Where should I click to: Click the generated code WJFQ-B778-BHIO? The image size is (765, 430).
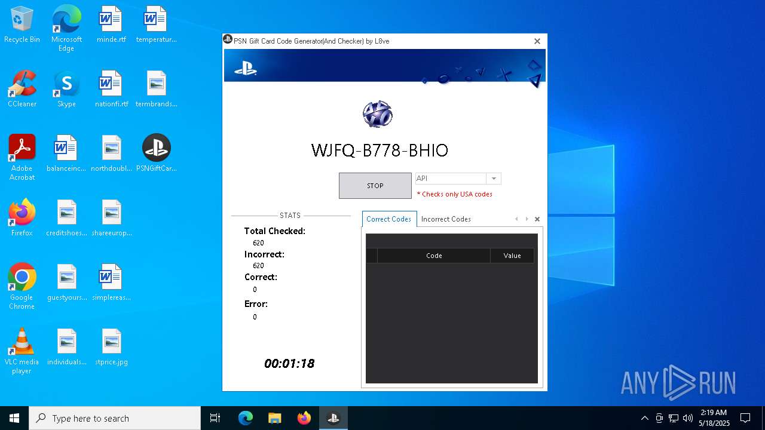(380, 150)
